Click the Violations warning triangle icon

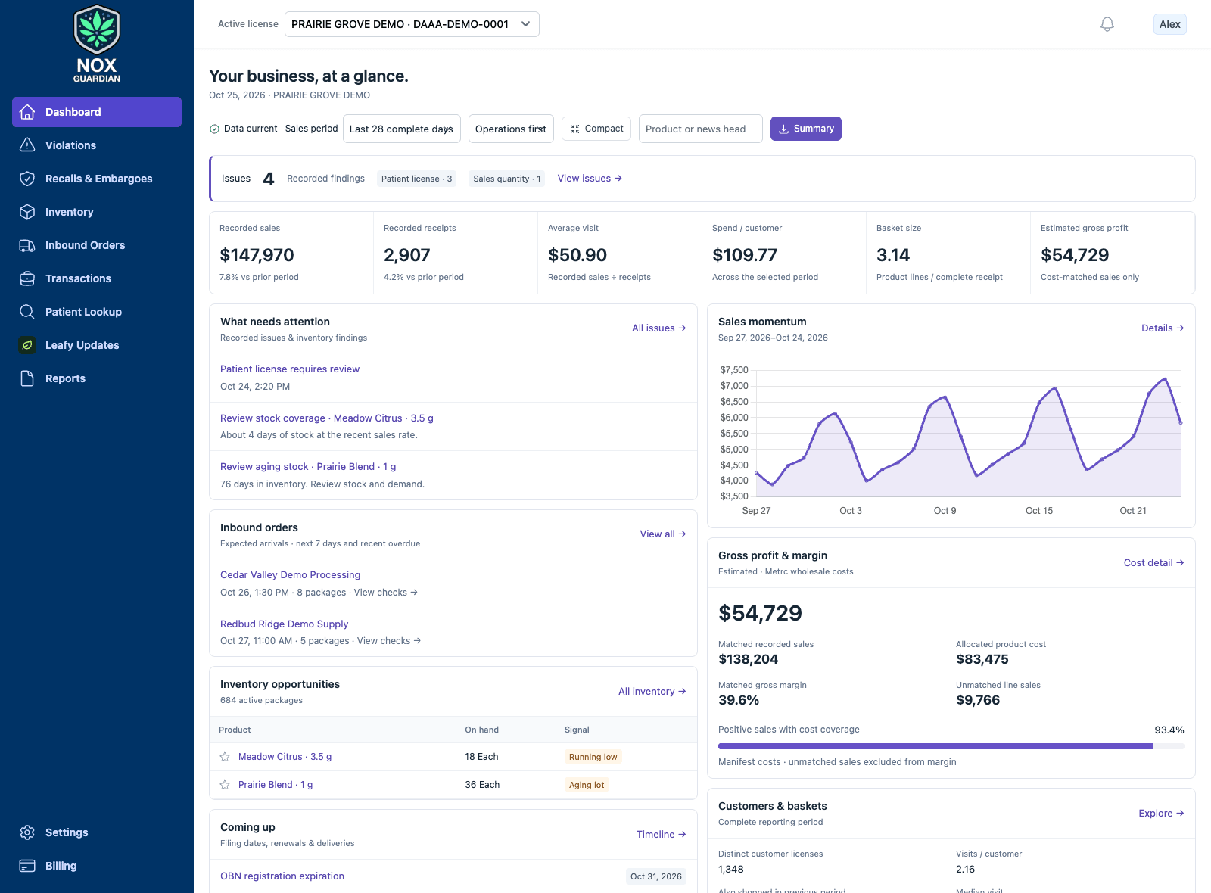tap(27, 145)
